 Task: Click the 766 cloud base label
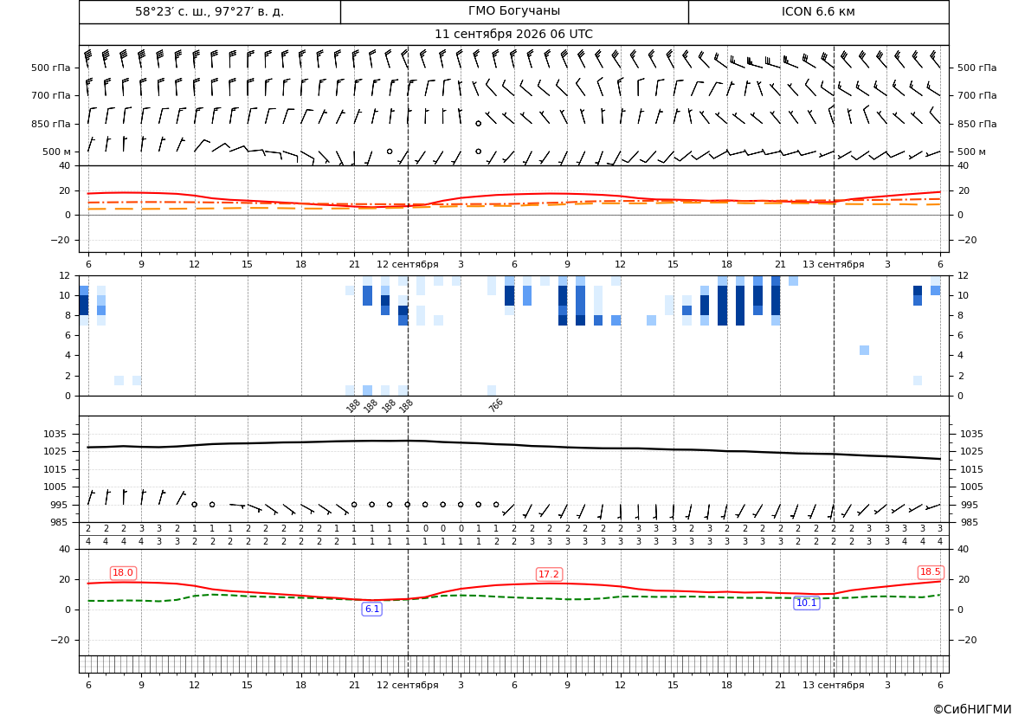click(x=496, y=405)
